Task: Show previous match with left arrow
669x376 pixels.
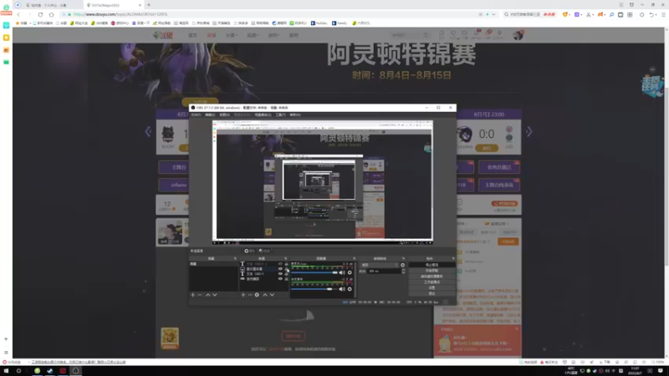Action: pyautogui.click(x=148, y=132)
